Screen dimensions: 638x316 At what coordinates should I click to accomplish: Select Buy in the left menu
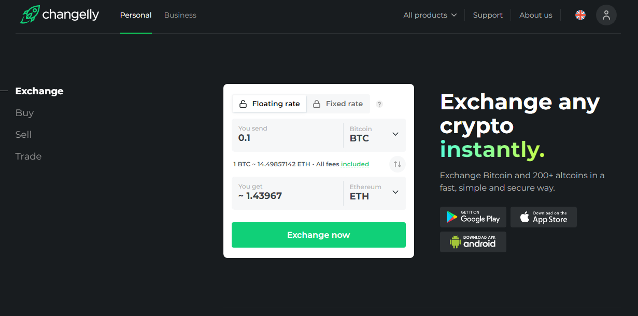click(24, 113)
